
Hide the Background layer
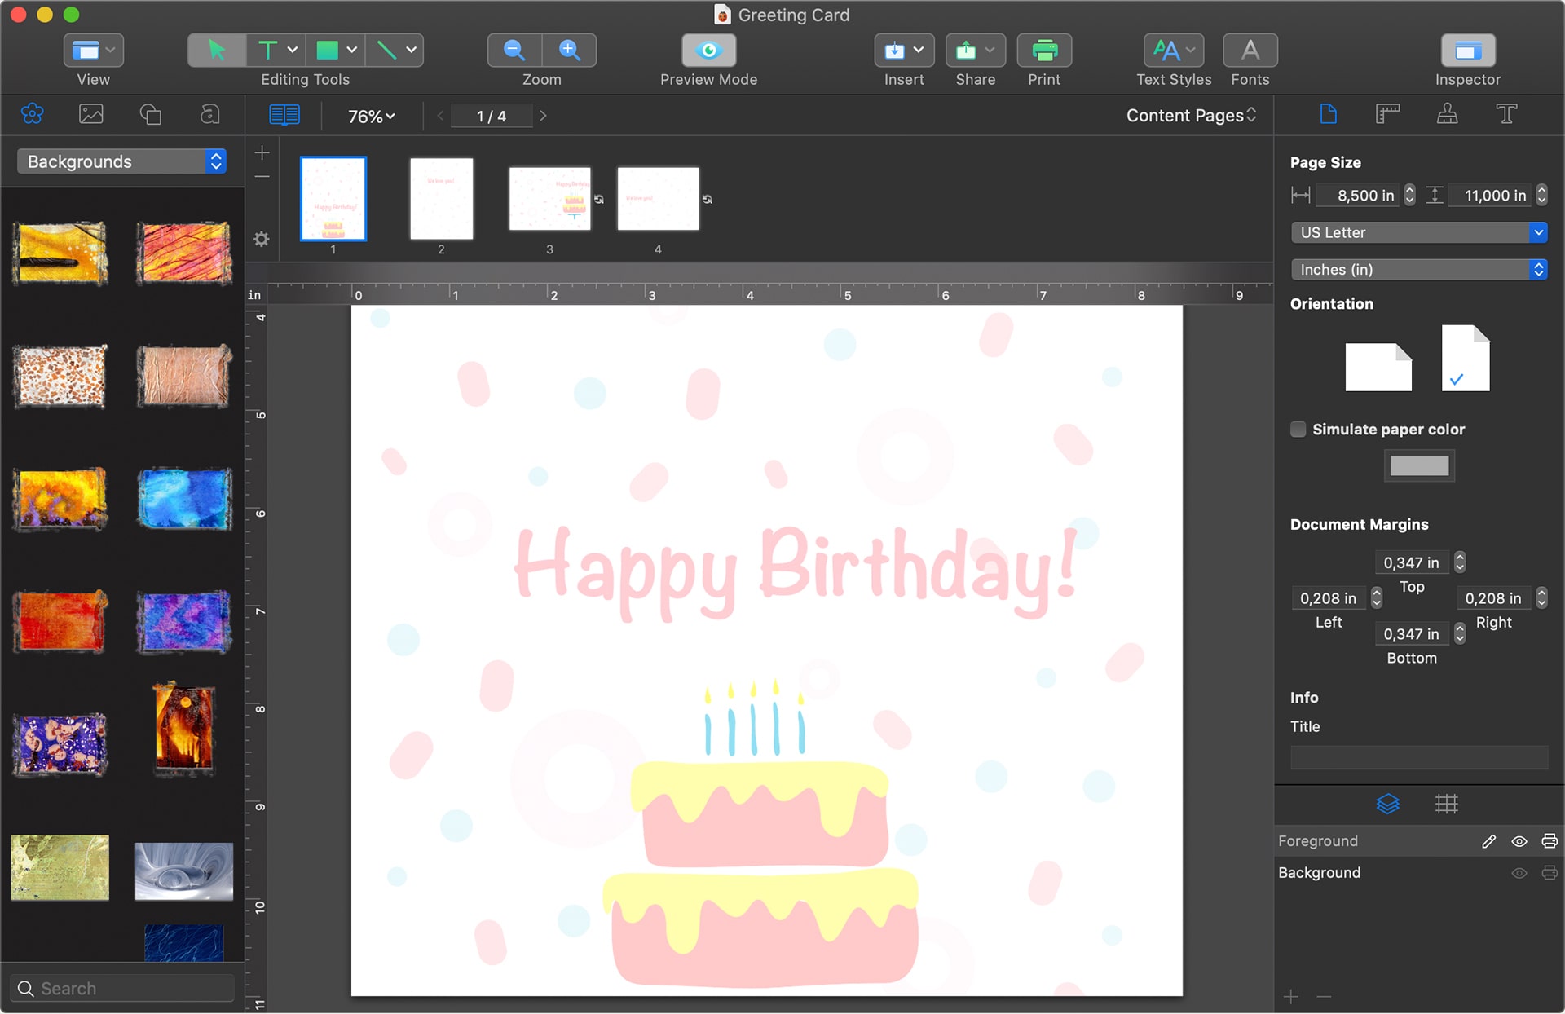[x=1518, y=872]
